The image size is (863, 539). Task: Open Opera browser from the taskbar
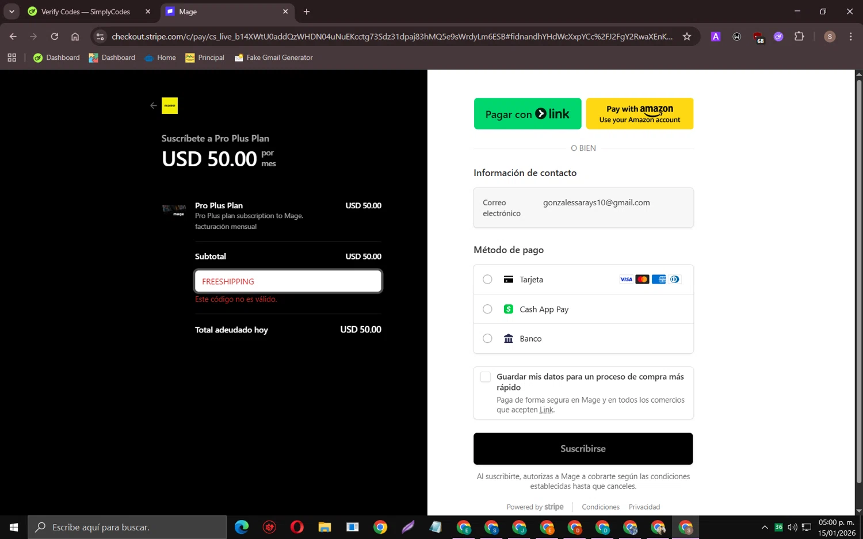point(297,527)
